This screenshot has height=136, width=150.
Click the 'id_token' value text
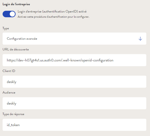pos(13,125)
